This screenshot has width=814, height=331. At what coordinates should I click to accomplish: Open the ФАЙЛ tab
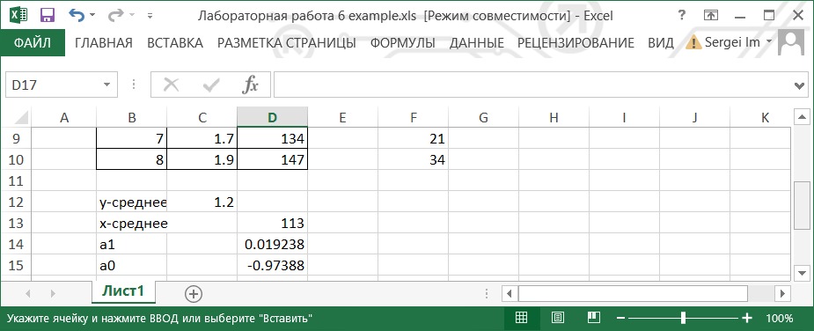pos(33,42)
